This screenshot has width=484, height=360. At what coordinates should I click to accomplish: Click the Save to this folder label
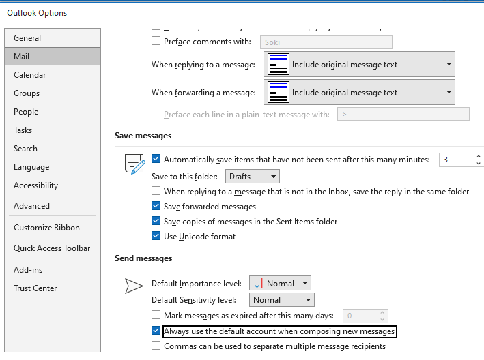click(184, 177)
